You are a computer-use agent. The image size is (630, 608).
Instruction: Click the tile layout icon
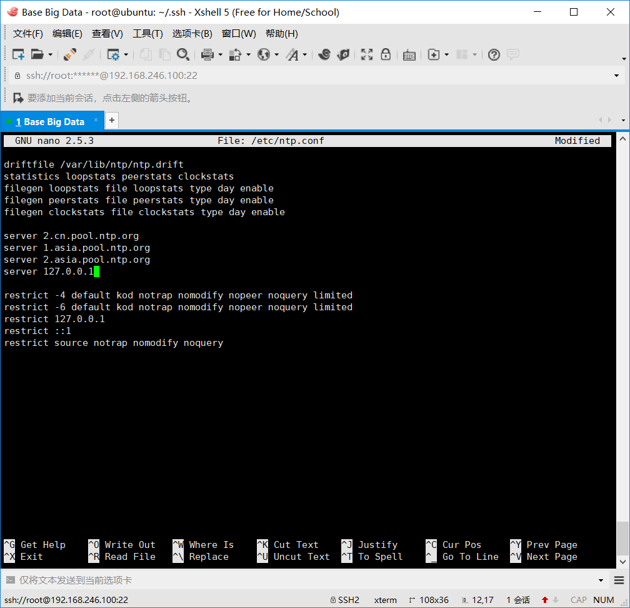click(x=462, y=54)
